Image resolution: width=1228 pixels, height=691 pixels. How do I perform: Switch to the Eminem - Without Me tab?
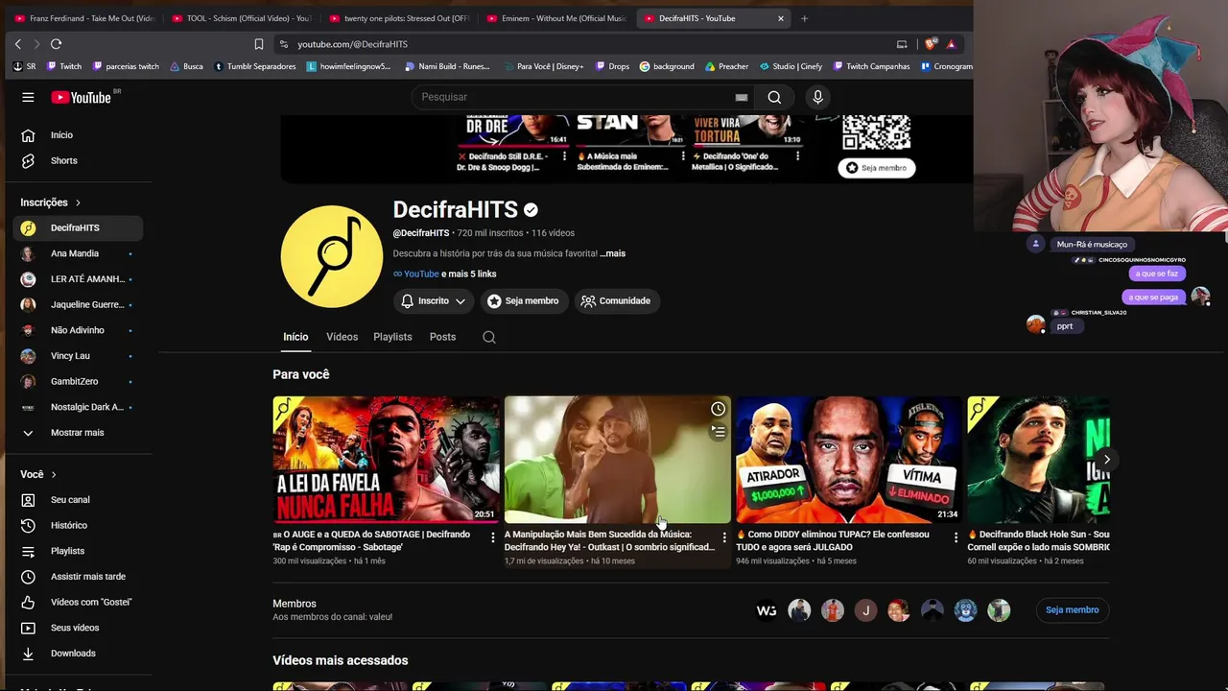(556, 18)
